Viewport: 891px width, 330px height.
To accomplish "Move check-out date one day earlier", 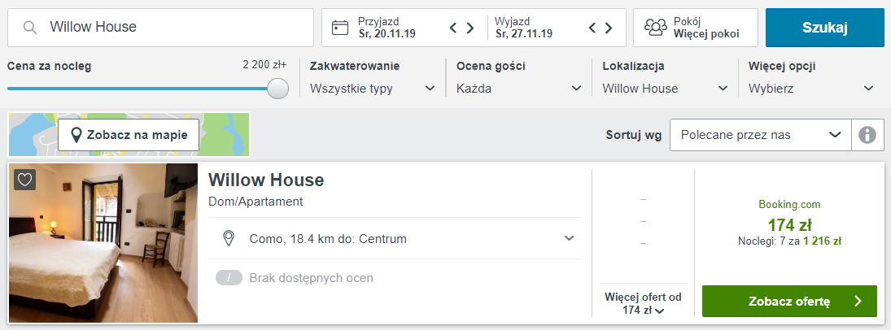I will point(593,28).
